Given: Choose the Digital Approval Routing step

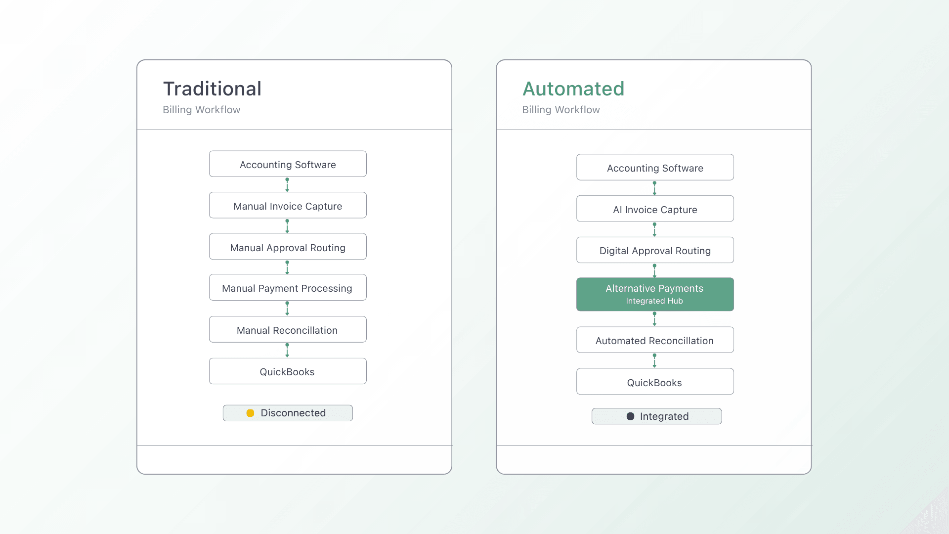Looking at the screenshot, I should click(x=655, y=250).
